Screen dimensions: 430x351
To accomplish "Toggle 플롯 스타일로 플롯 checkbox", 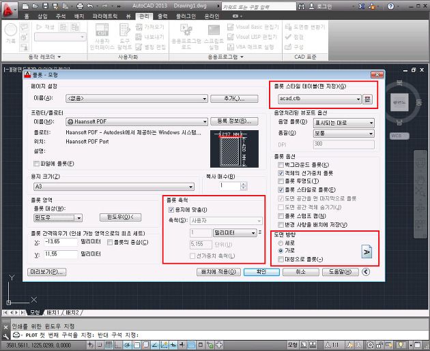I will coord(281,189).
